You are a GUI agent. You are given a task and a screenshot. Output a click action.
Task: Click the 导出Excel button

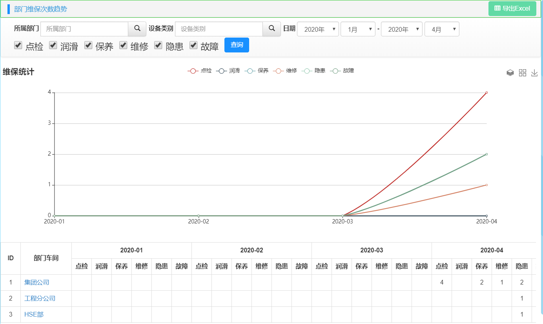(512, 9)
